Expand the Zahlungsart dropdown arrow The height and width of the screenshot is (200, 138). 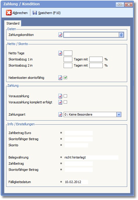click(119, 114)
